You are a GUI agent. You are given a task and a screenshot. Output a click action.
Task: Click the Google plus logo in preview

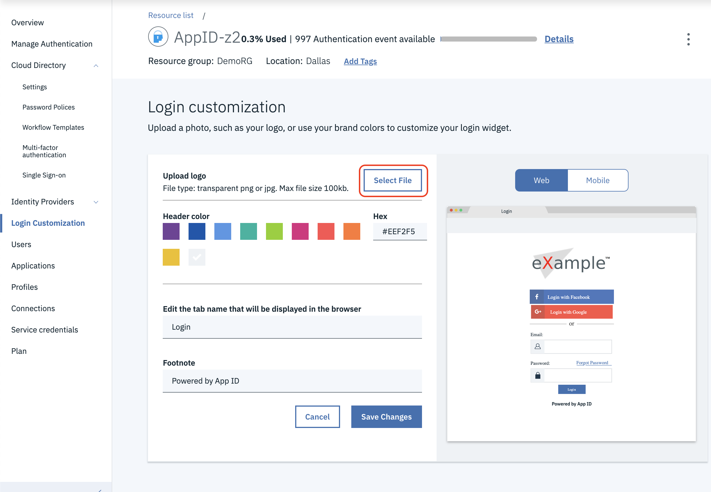(538, 312)
